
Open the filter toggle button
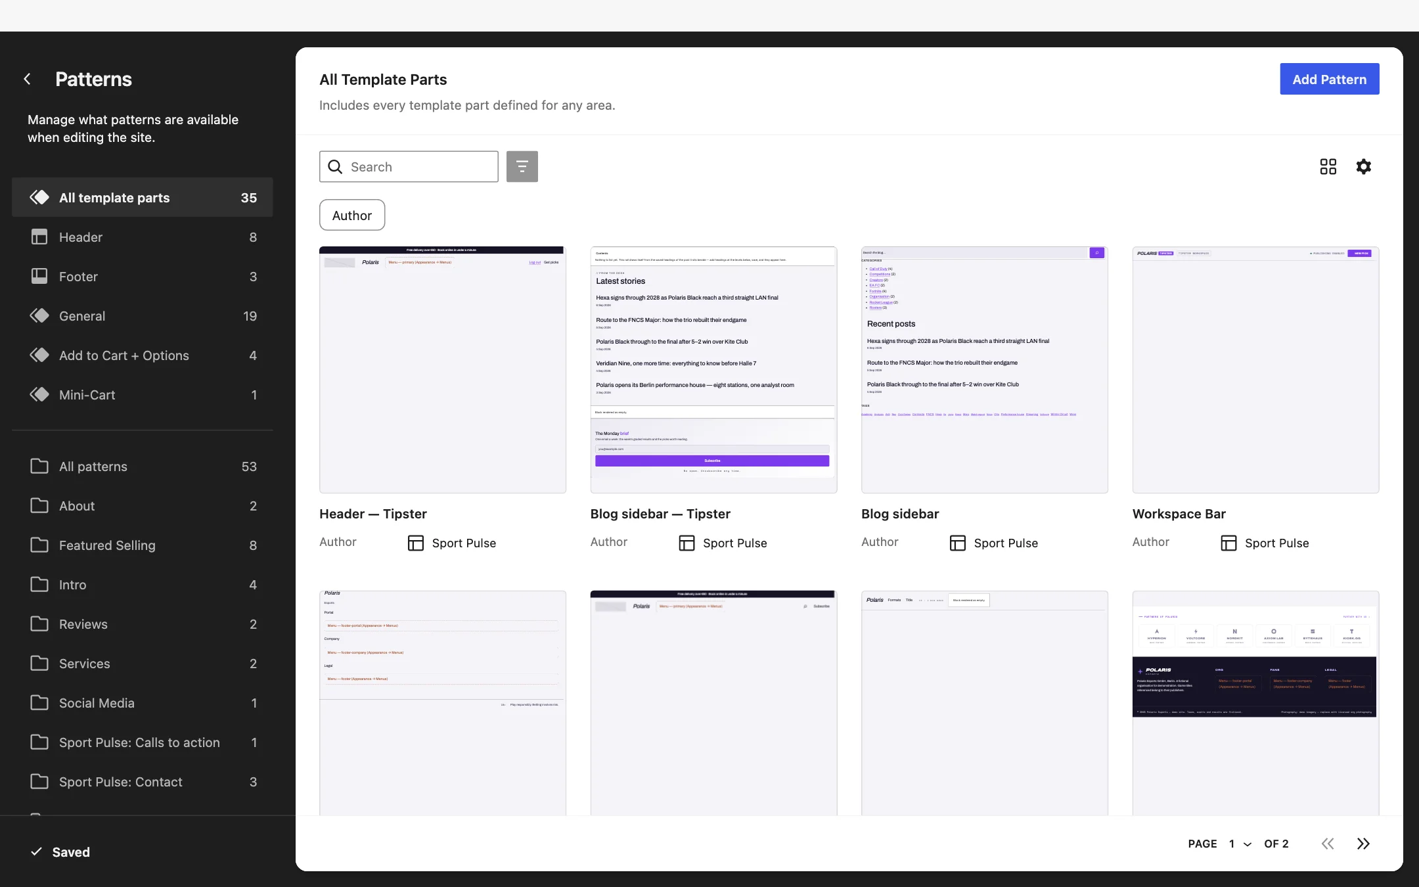522,166
